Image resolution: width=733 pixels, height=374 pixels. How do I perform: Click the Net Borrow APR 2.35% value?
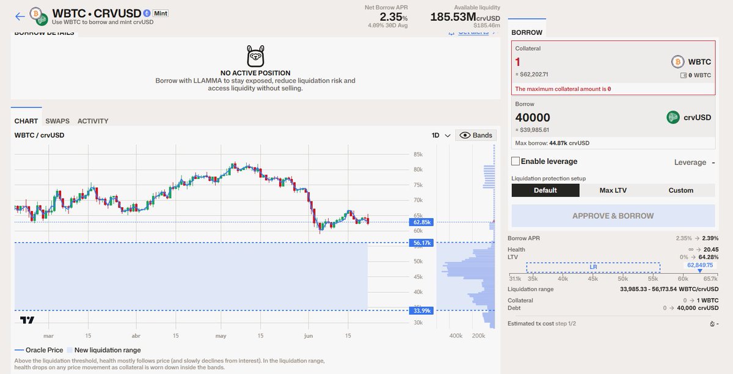click(x=393, y=18)
